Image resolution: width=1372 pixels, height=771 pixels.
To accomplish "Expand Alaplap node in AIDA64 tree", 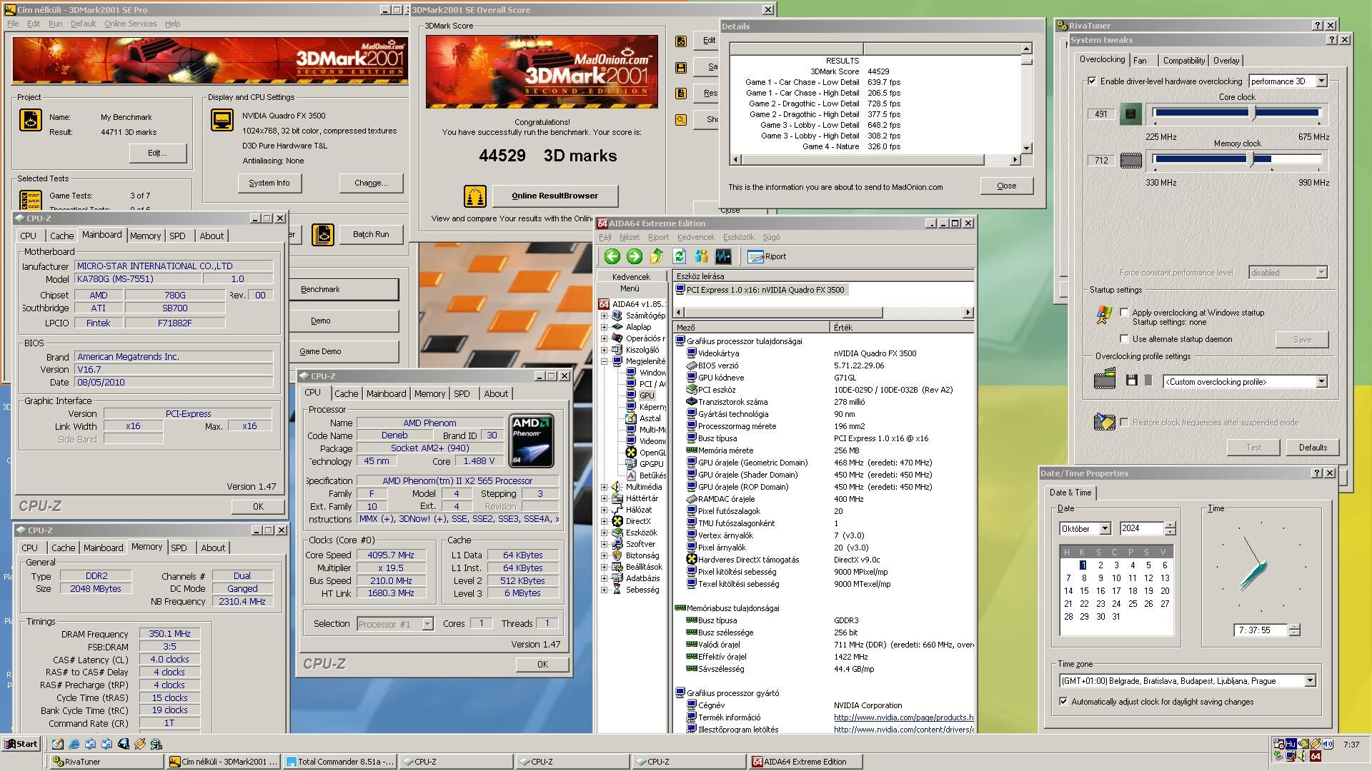I will [605, 327].
